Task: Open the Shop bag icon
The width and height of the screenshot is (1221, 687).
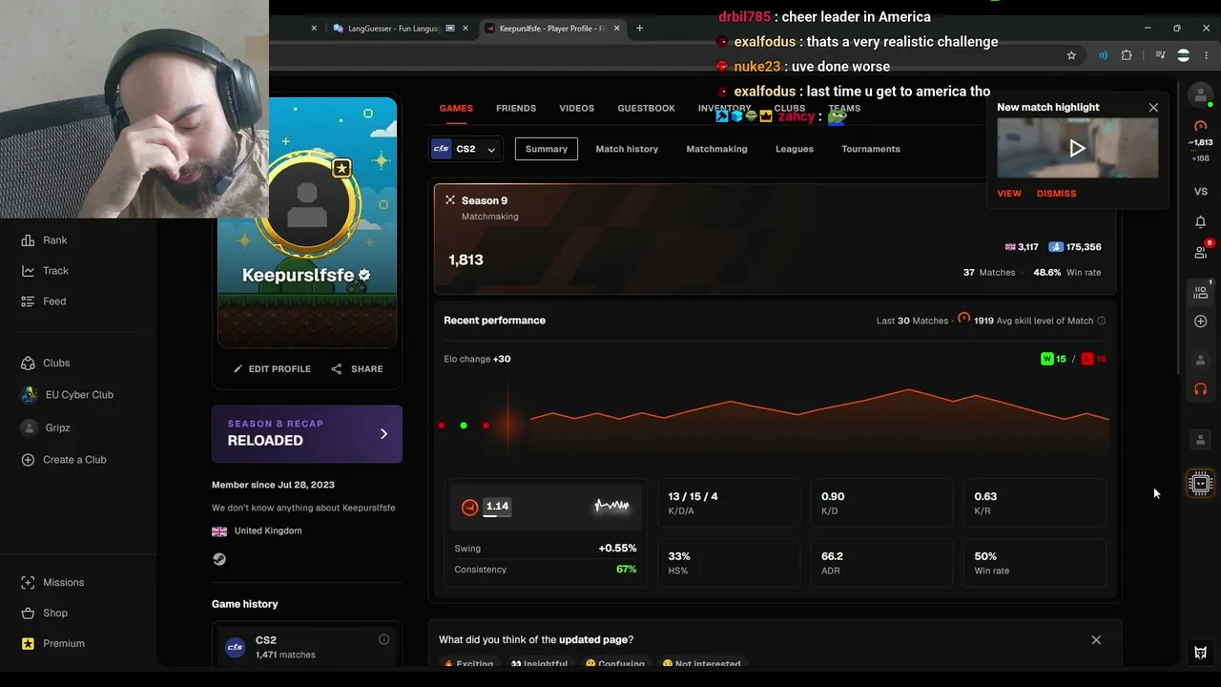Action: click(28, 614)
